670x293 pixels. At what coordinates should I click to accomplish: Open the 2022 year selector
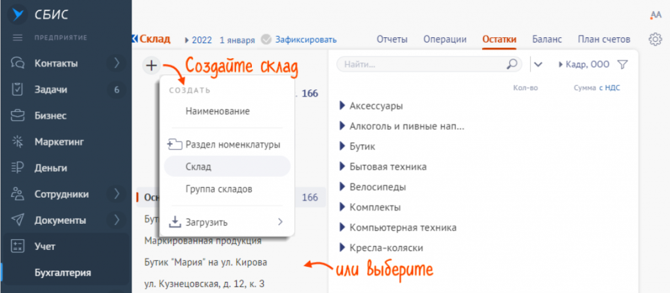(x=199, y=40)
